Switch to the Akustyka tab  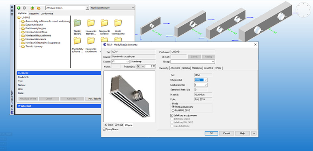tap(208, 68)
